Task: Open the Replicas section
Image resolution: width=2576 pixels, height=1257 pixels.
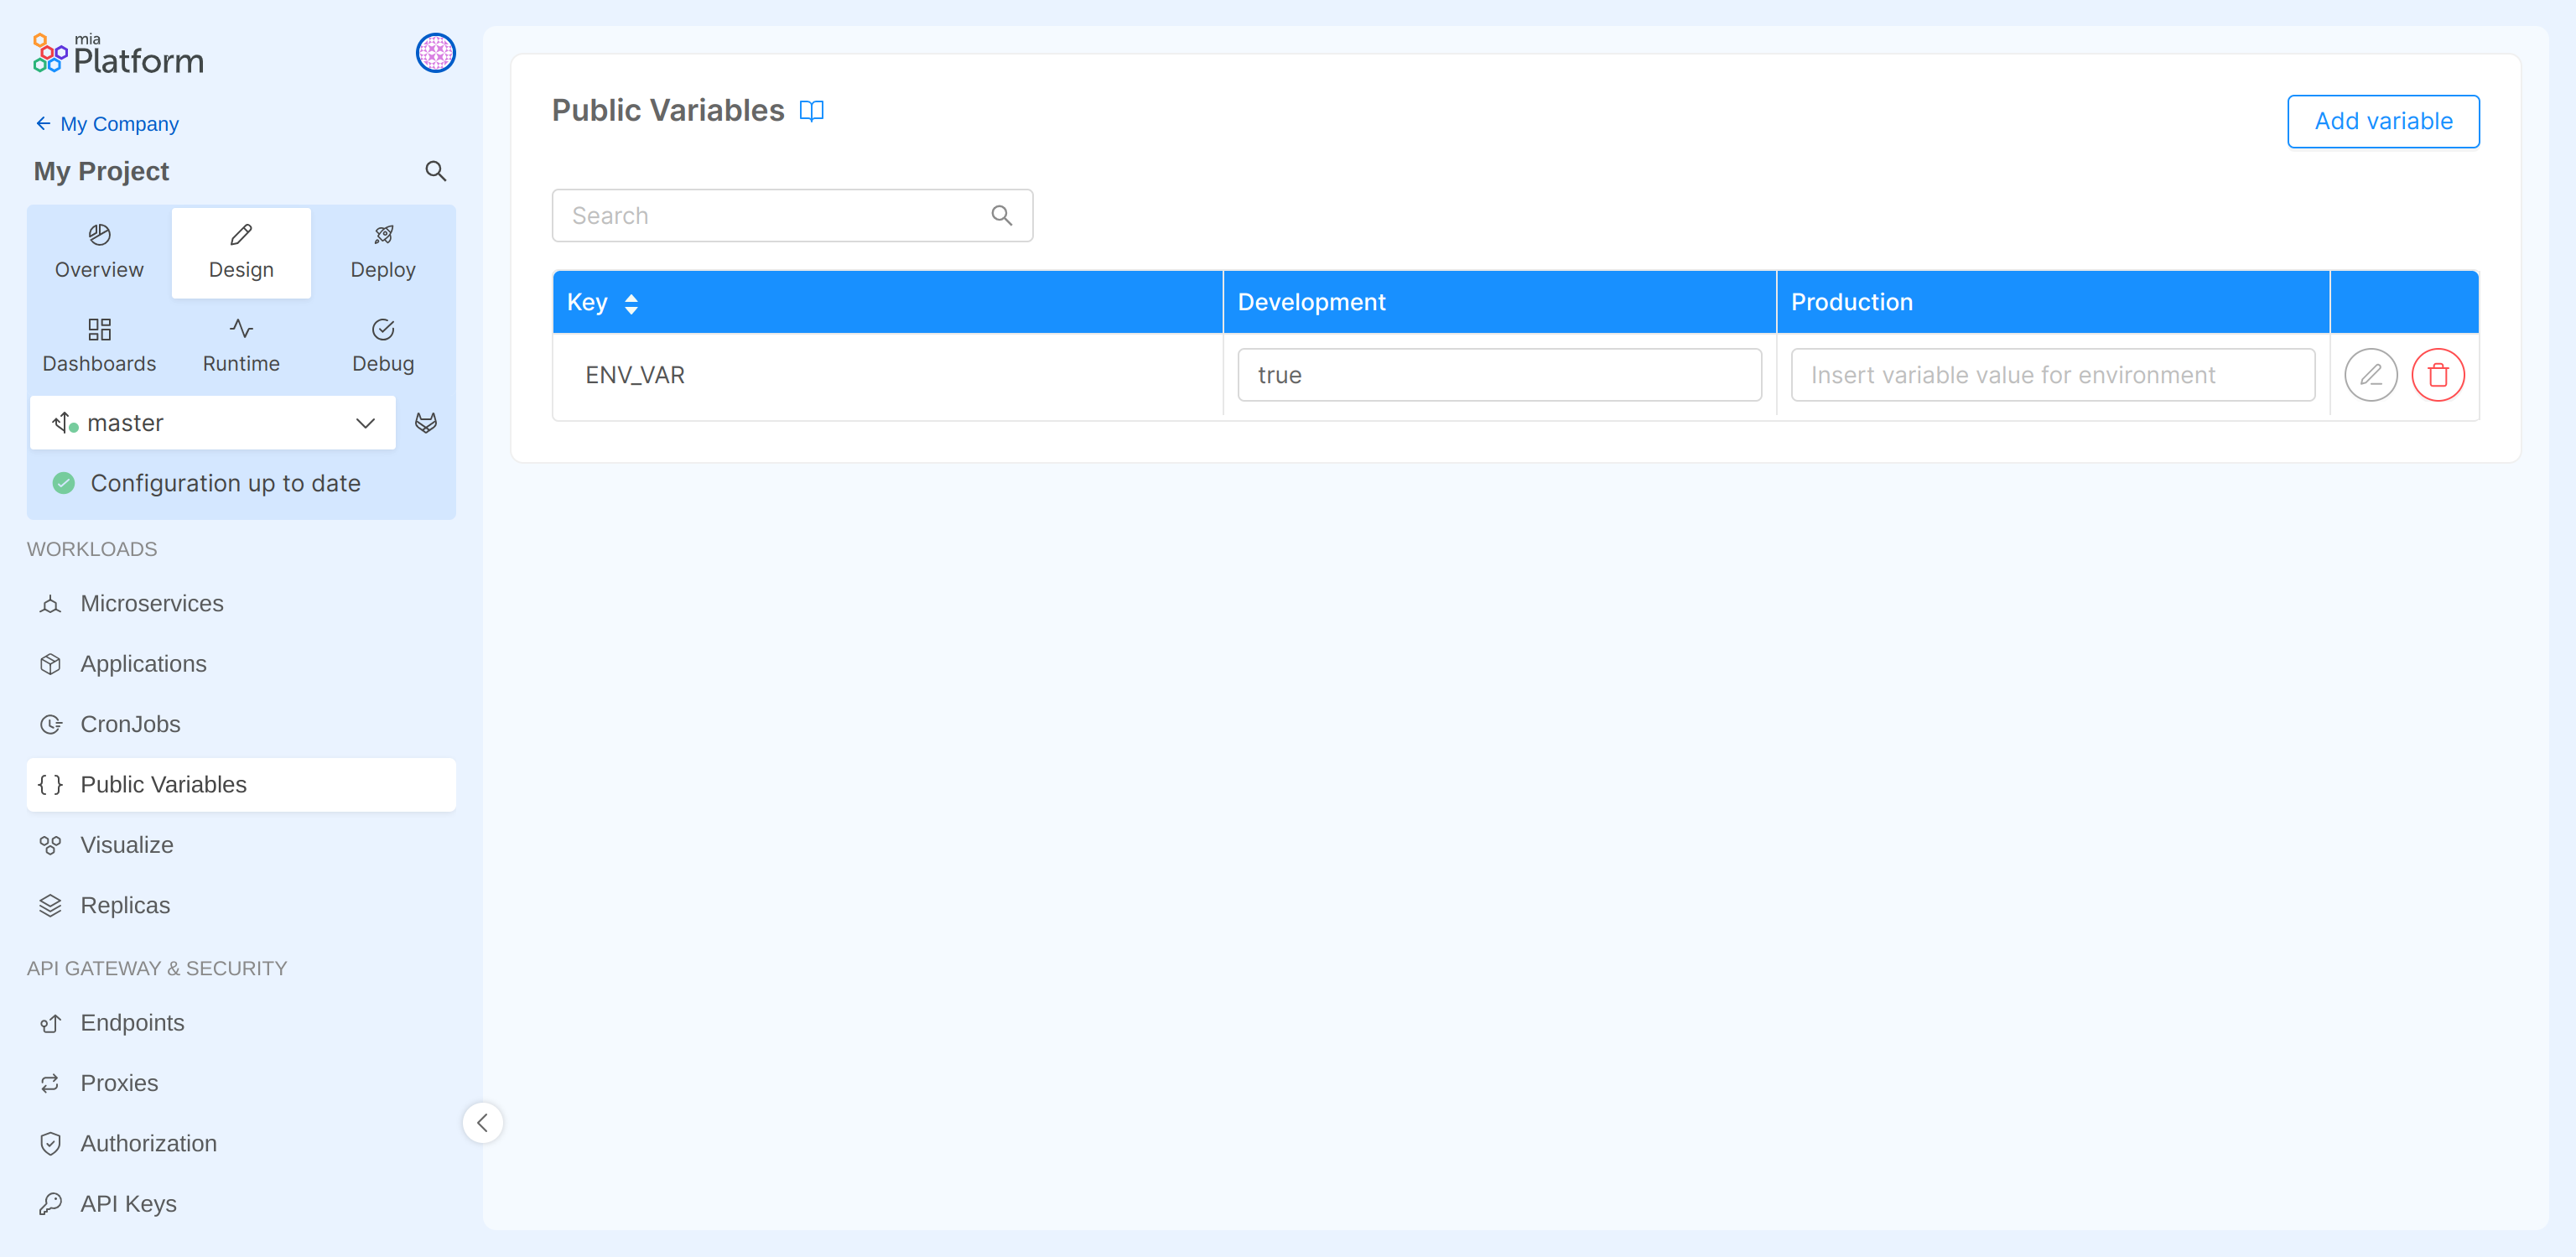Action: click(x=126, y=904)
